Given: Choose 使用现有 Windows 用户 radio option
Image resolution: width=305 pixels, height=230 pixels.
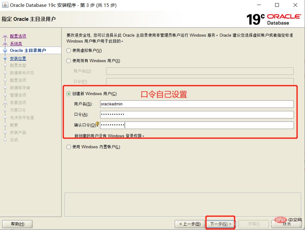Looking at the screenshot, I should (68, 61).
